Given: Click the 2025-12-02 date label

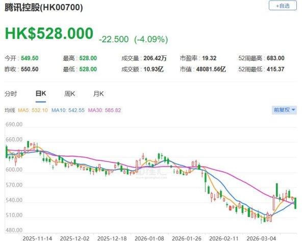Looking at the screenshot, I should pyautogui.click(x=74, y=238).
